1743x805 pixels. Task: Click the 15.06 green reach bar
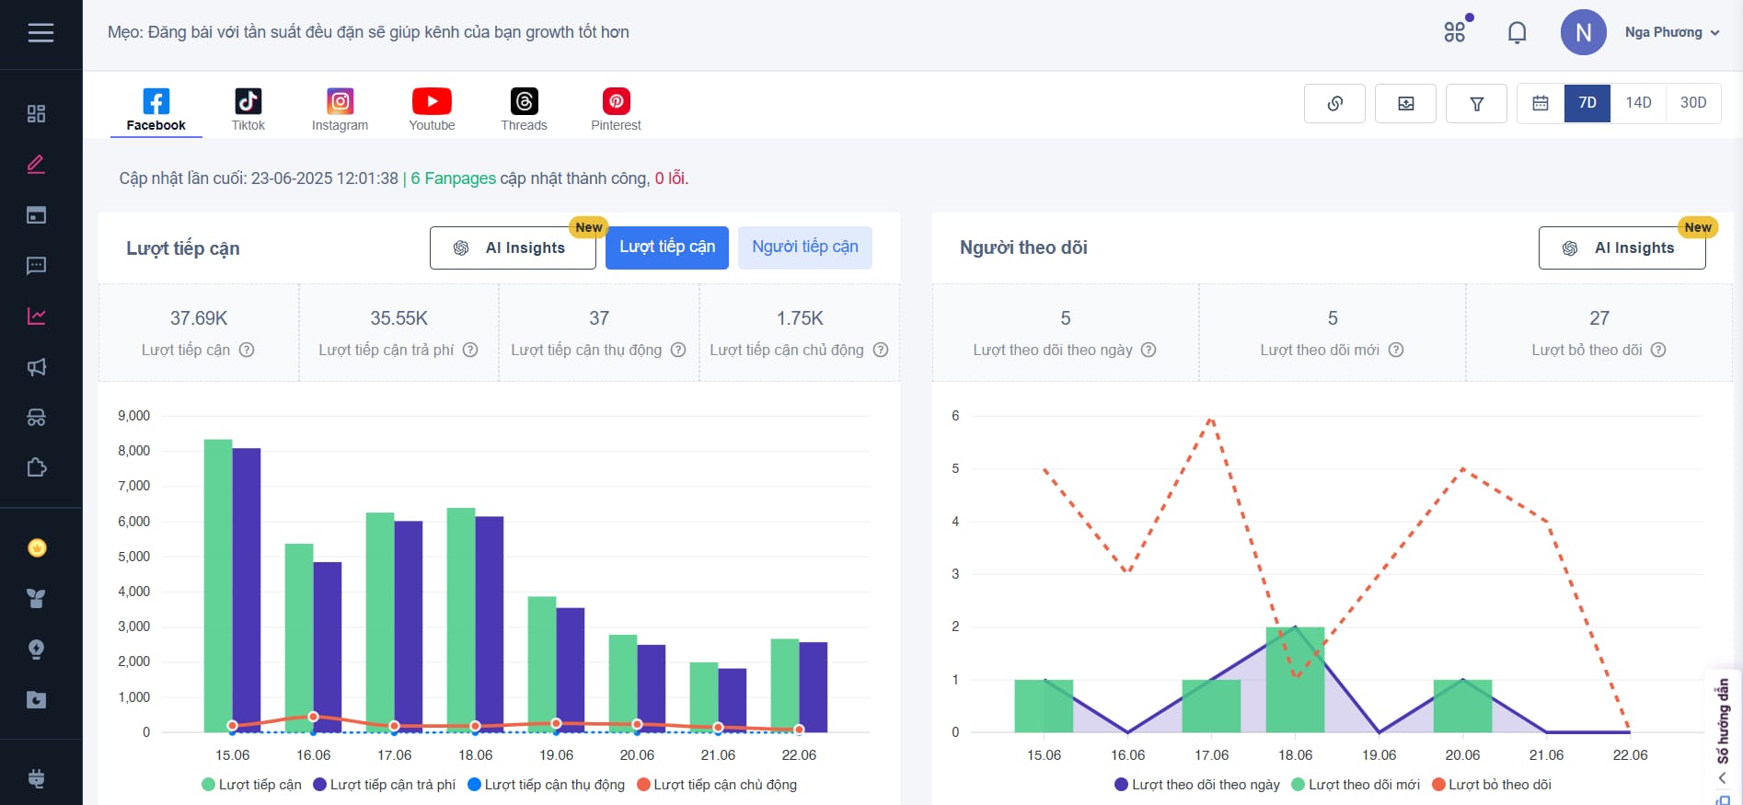coord(218,586)
